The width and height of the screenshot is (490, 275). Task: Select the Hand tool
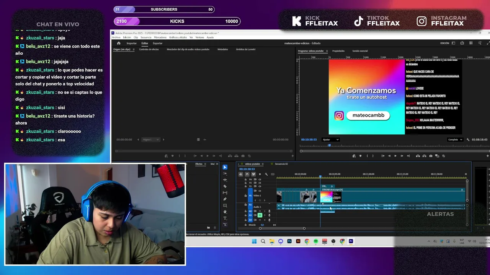coord(225,212)
